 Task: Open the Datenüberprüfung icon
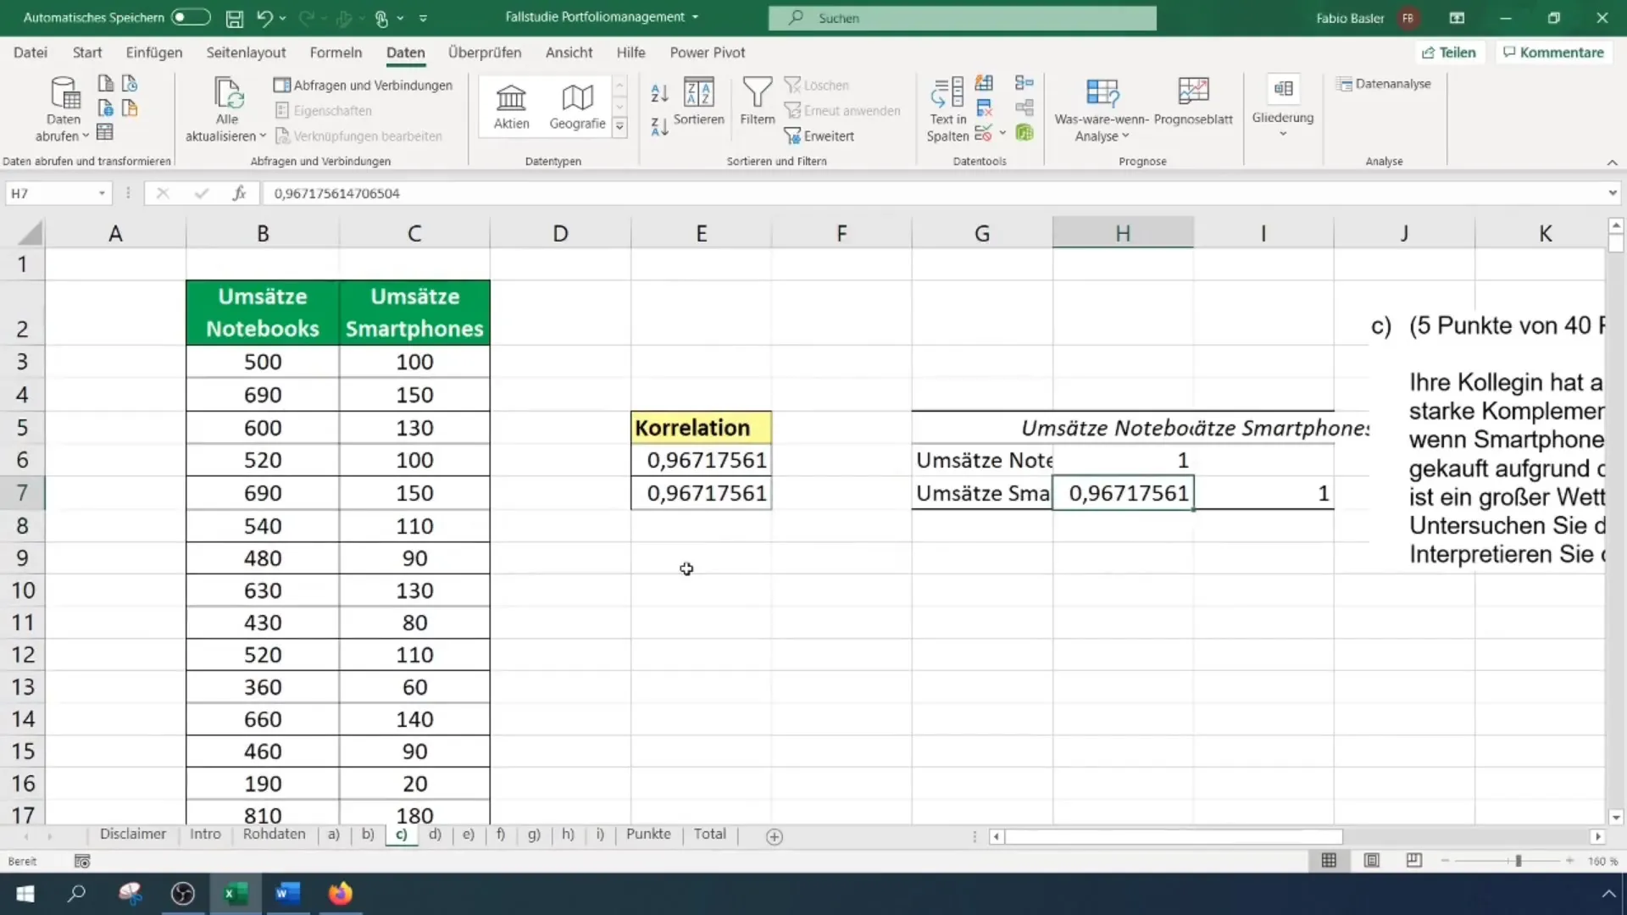click(x=983, y=133)
